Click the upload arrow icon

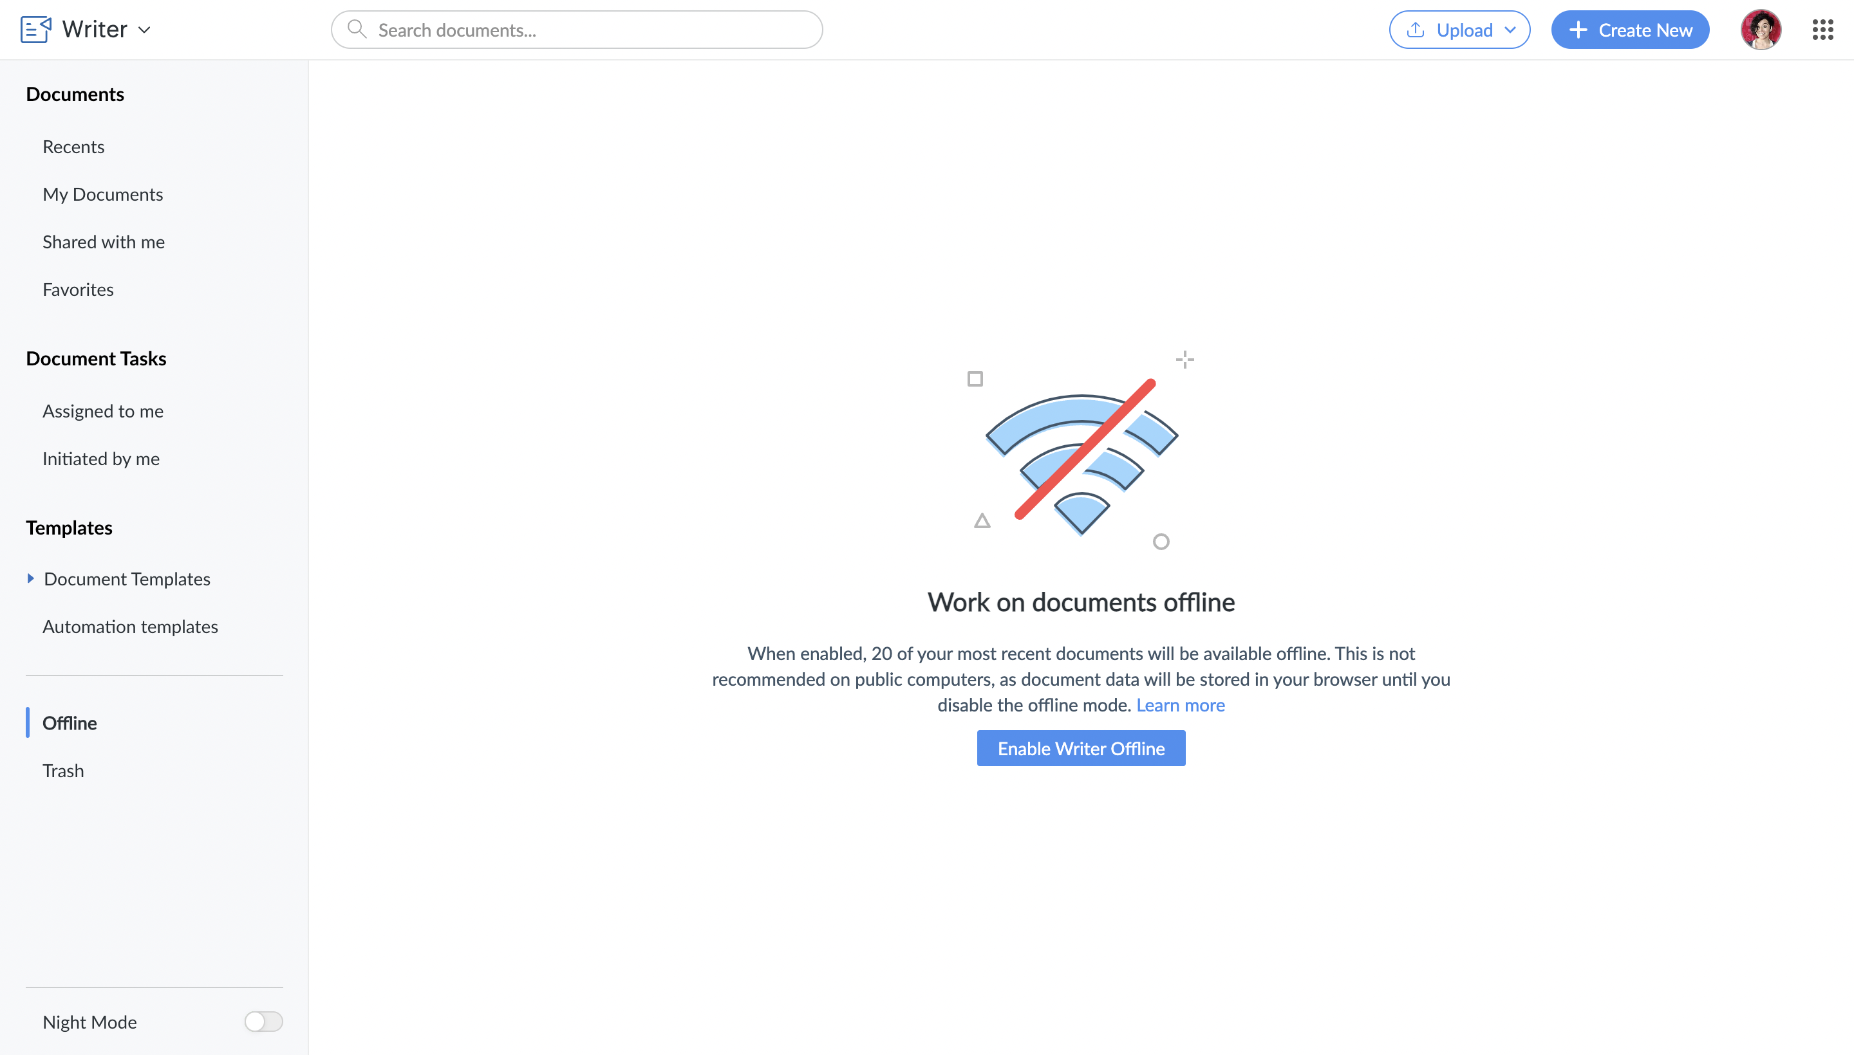pyautogui.click(x=1416, y=30)
